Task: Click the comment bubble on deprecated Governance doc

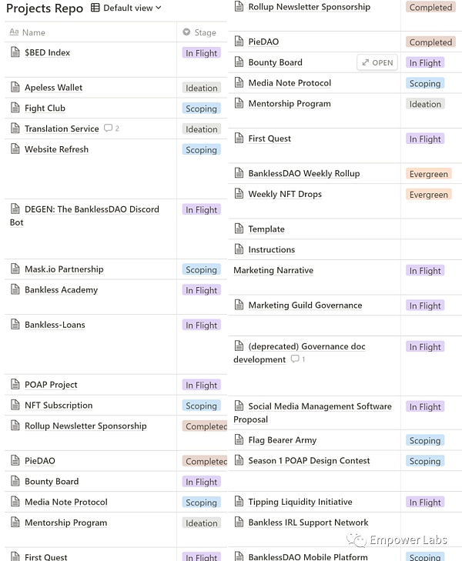Action: tap(297, 359)
